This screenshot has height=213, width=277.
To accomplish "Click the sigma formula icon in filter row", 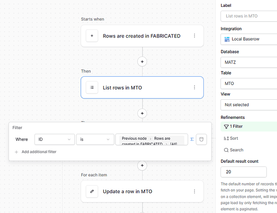I will click(192, 139).
